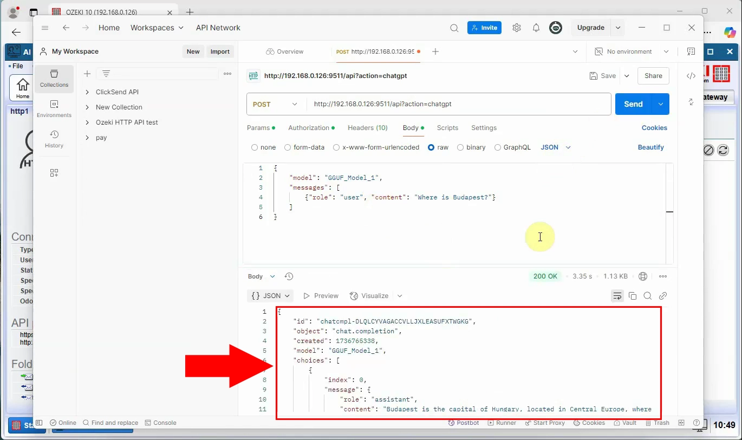
Task: Click into the request URL field
Action: 459,104
